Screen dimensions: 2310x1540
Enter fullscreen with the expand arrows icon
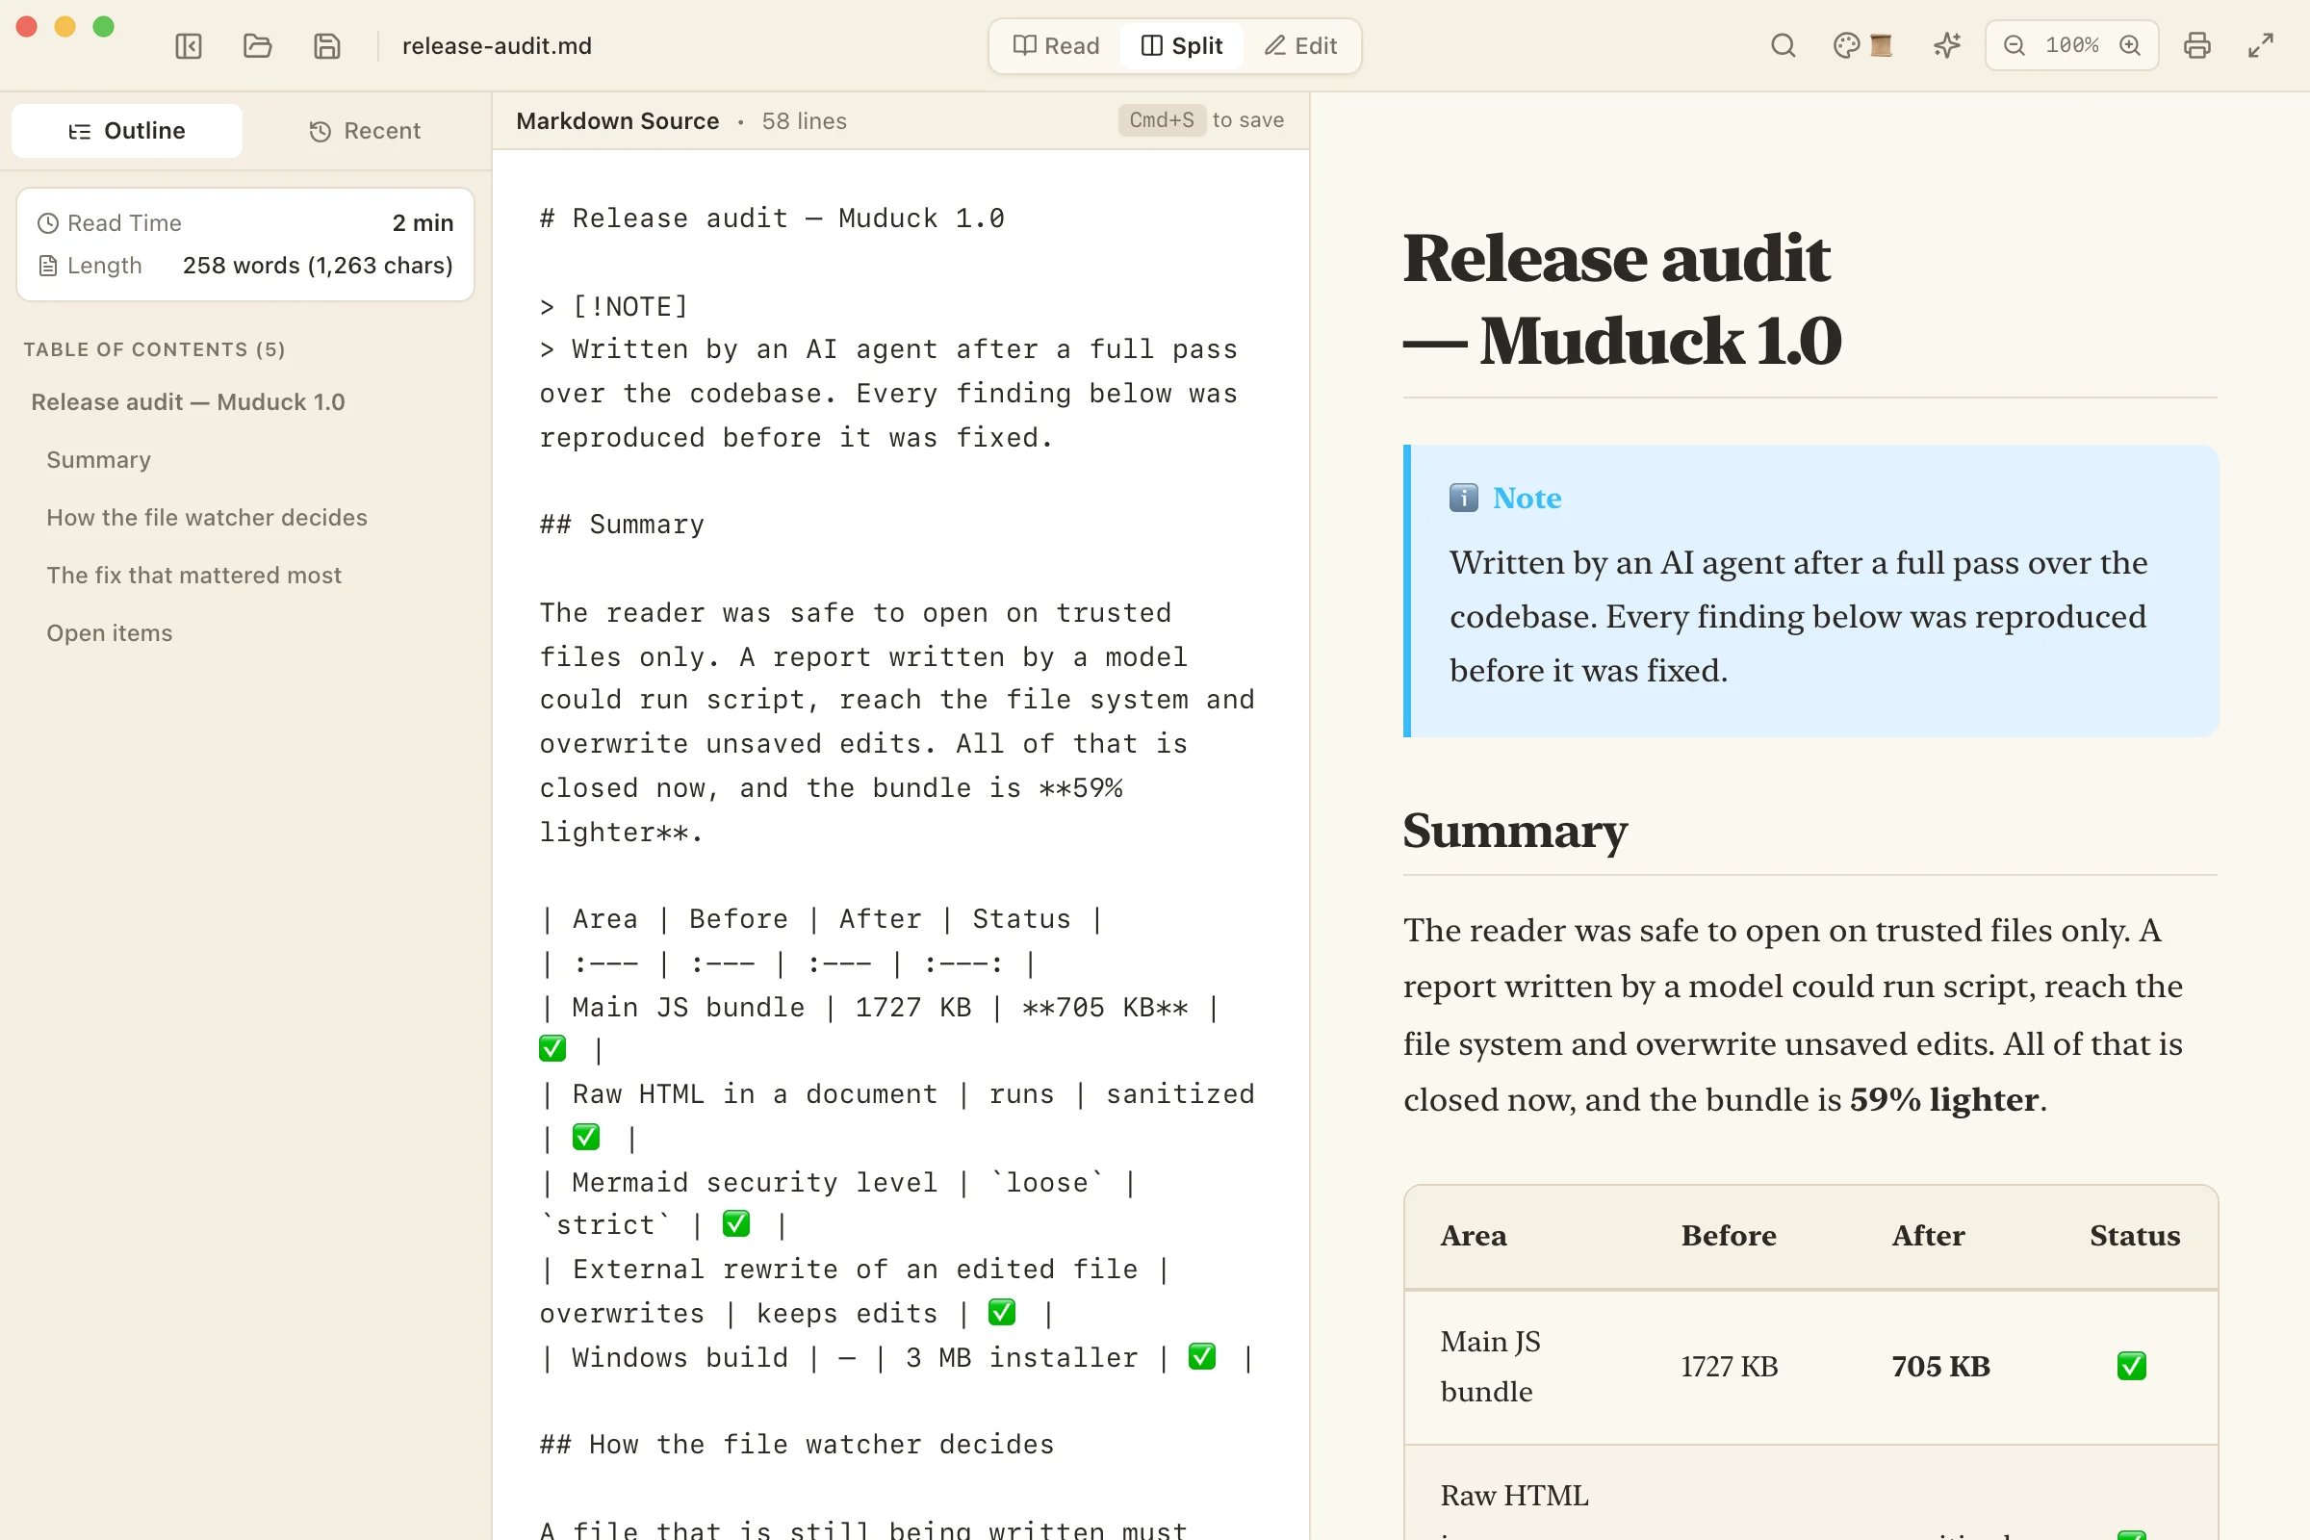point(2261,45)
